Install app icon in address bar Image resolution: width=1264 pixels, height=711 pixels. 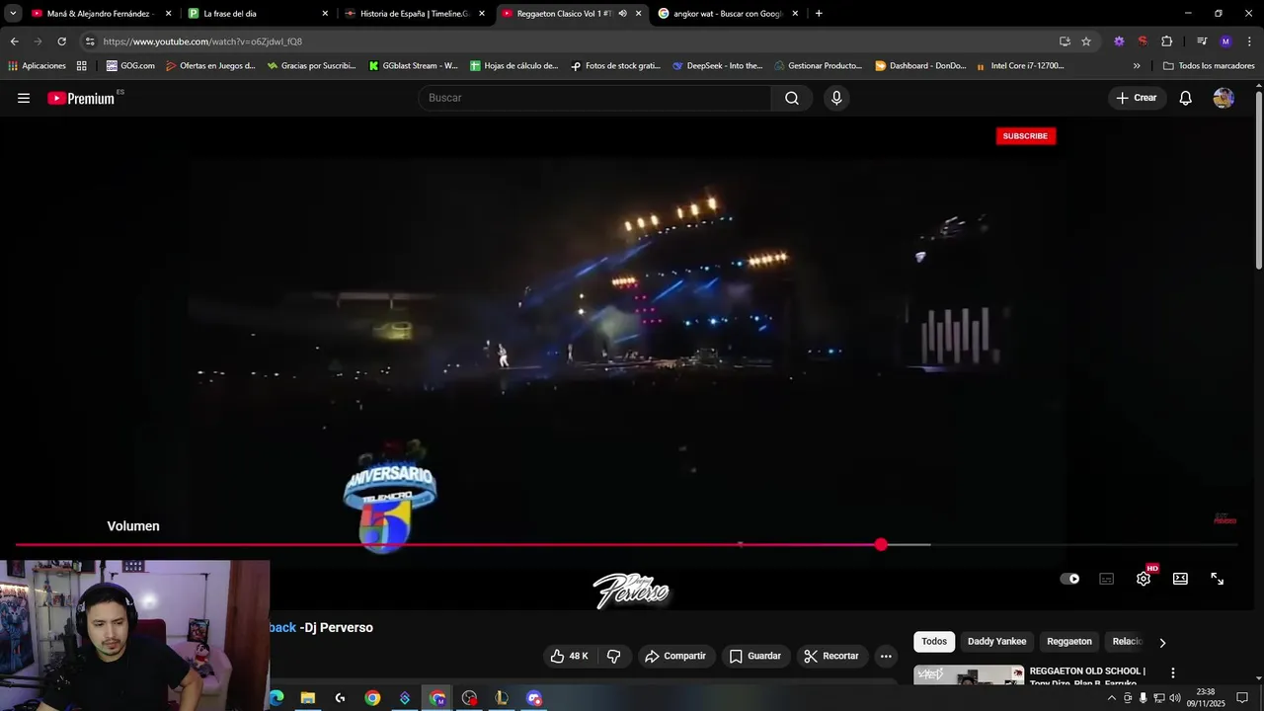[1065, 41]
